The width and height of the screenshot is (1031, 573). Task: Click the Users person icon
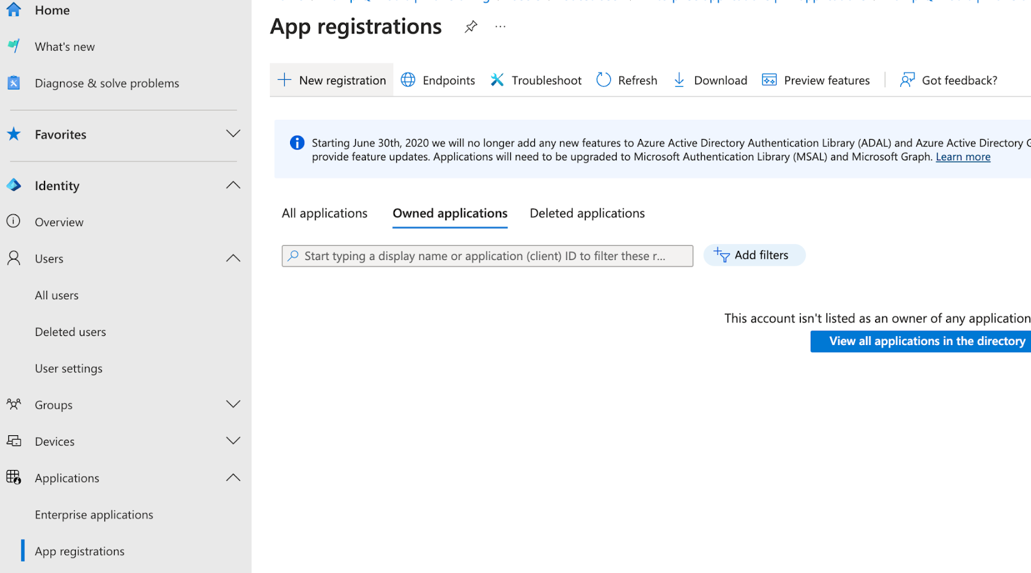click(x=14, y=258)
